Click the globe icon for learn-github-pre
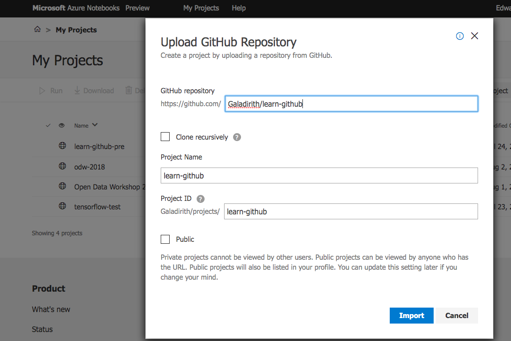This screenshot has height=341, width=511. (x=62, y=146)
